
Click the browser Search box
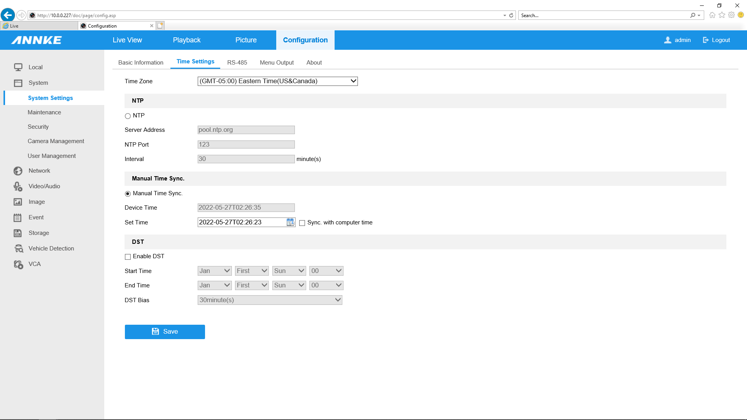604,16
